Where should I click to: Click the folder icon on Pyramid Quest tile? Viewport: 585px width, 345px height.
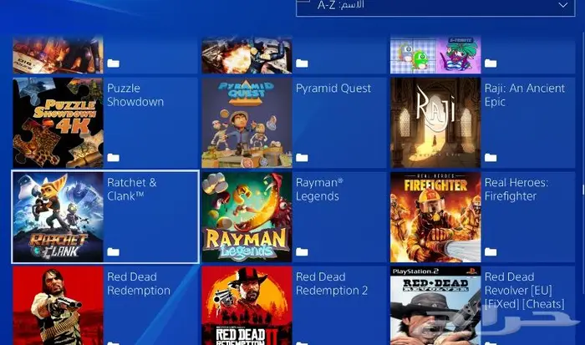click(x=302, y=157)
